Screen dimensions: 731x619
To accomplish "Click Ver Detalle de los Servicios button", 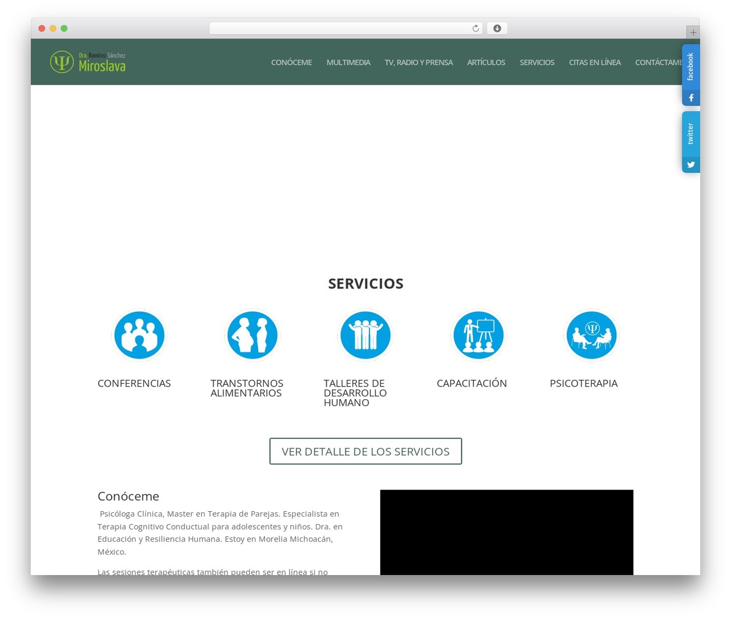I will click(365, 451).
